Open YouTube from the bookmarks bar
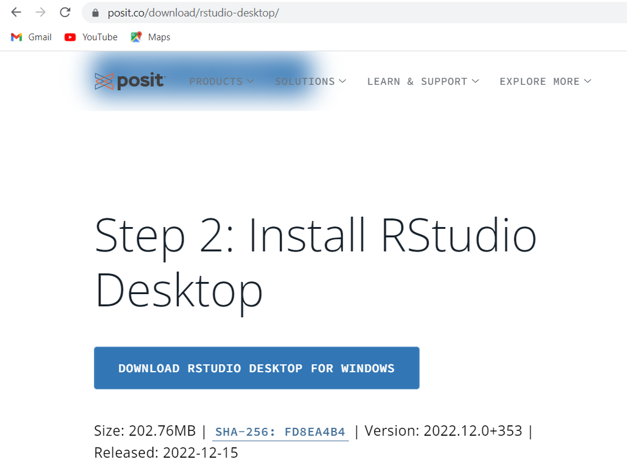627x476 pixels. click(x=90, y=37)
